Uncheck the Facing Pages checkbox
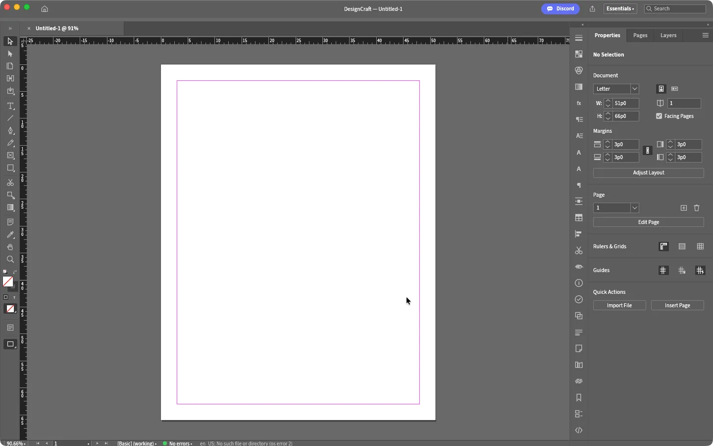This screenshot has height=446, width=713. point(660,116)
